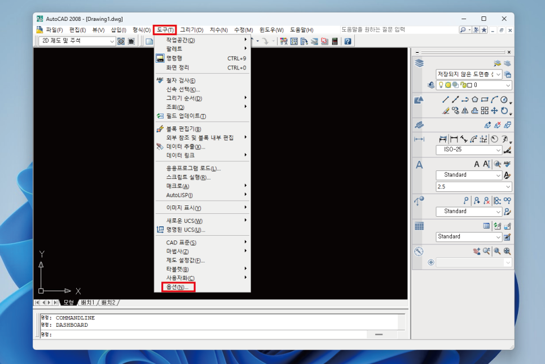Select the Line tool in dashboard
545x364 pixels.
pyautogui.click(x=445, y=100)
